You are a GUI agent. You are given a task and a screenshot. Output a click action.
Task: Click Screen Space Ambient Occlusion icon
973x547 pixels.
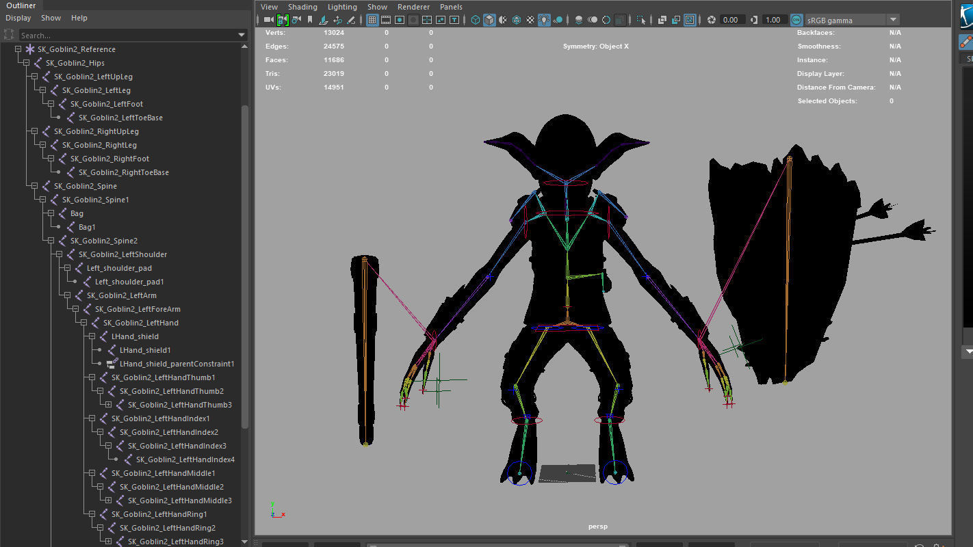(x=579, y=20)
